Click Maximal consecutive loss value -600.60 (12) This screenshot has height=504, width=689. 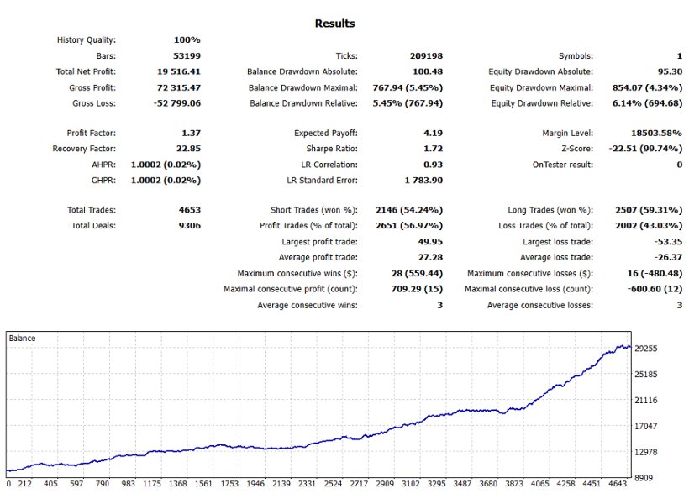(655, 289)
